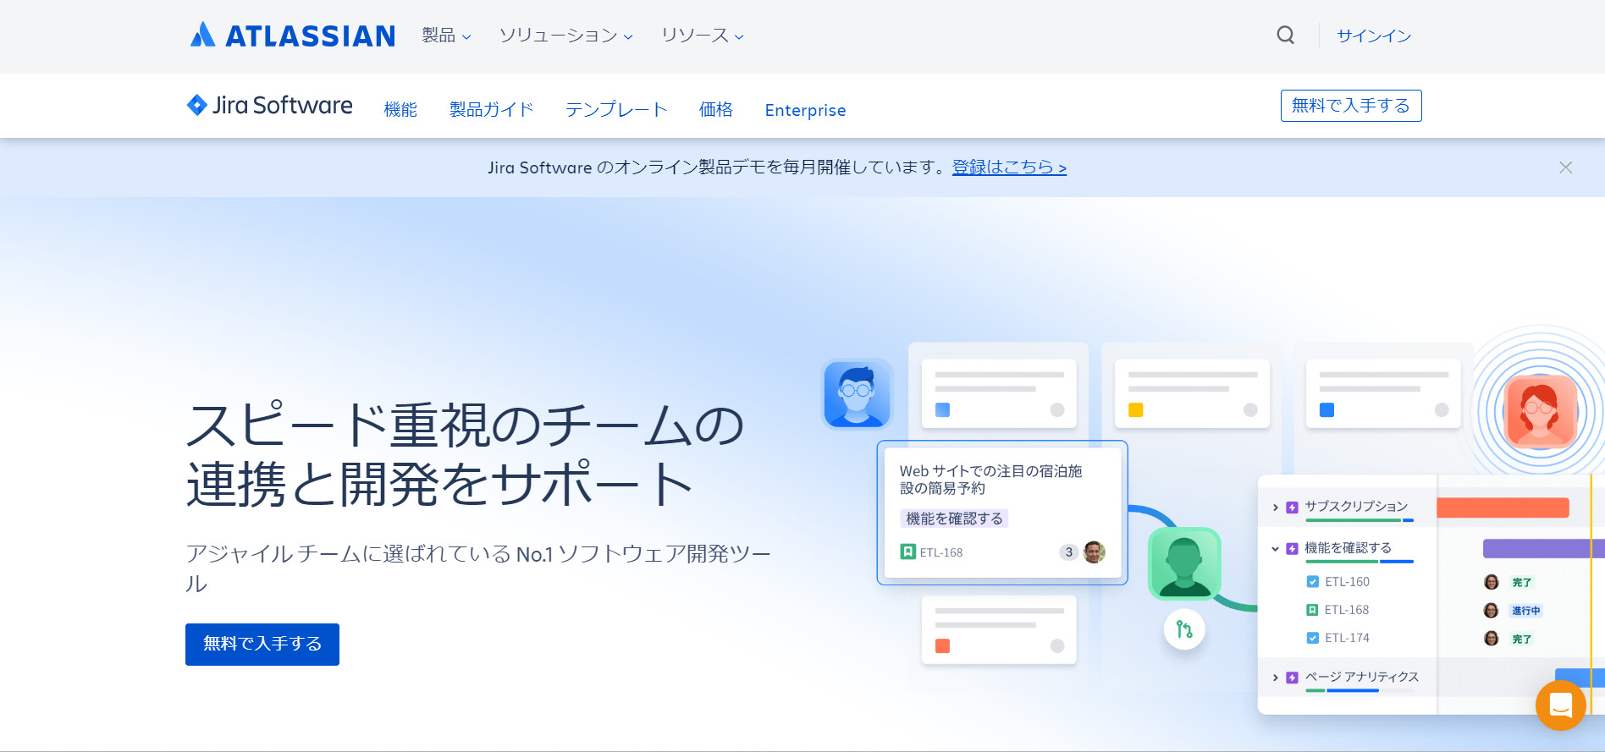Click the purple epic icon beside サブスクリプション

click(x=1292, y=508)
